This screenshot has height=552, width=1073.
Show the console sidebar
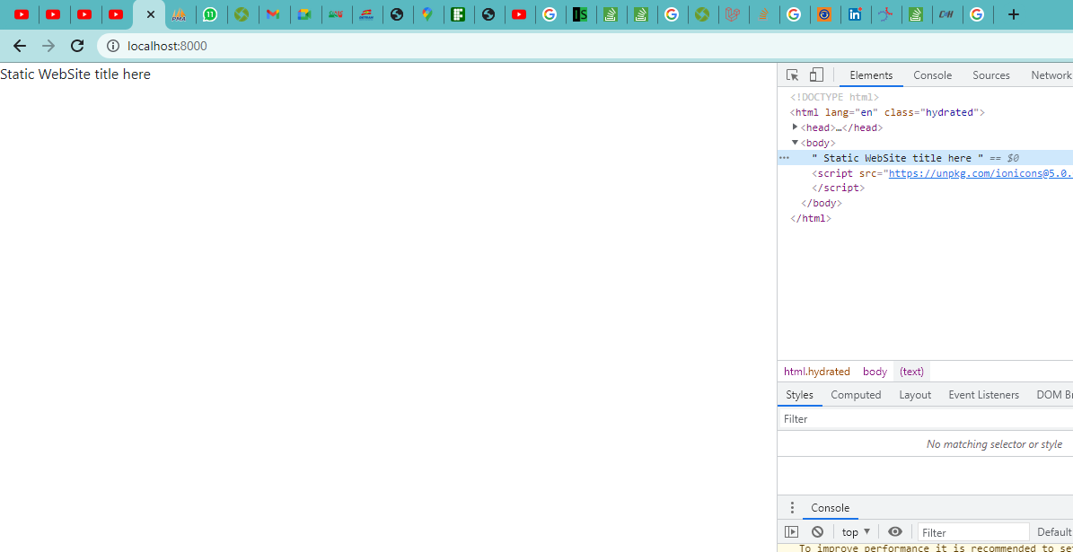tap(791, 531)
